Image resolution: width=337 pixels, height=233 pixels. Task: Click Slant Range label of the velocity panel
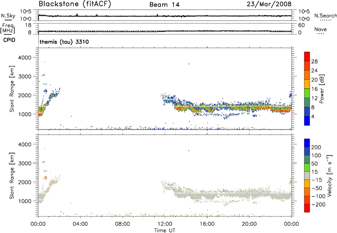click(12, 176)
